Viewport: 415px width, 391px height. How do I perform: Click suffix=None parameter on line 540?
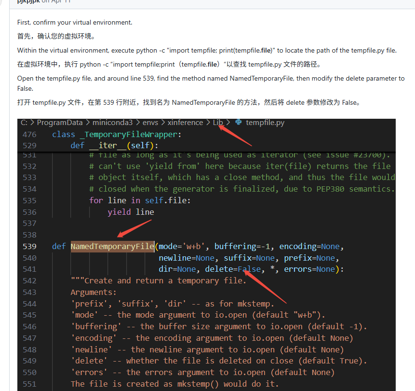(249, 258)
